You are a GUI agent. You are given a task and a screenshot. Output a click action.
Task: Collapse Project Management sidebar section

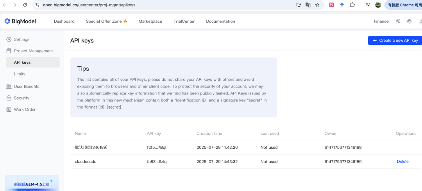coord(33,51)
